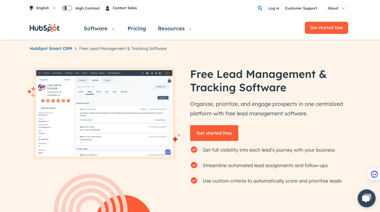This screenshot has height=212, width=380.
Task: Click the Get started free button under the headline
Action: coord(214,133)
